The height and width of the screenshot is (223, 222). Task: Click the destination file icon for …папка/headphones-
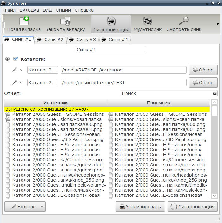pos(111,175)
